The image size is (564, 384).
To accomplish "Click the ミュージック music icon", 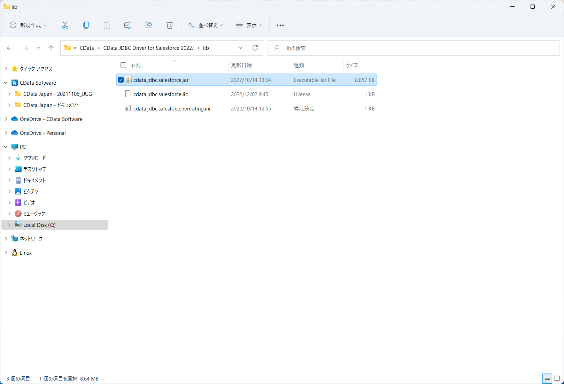I will (18, 214).
